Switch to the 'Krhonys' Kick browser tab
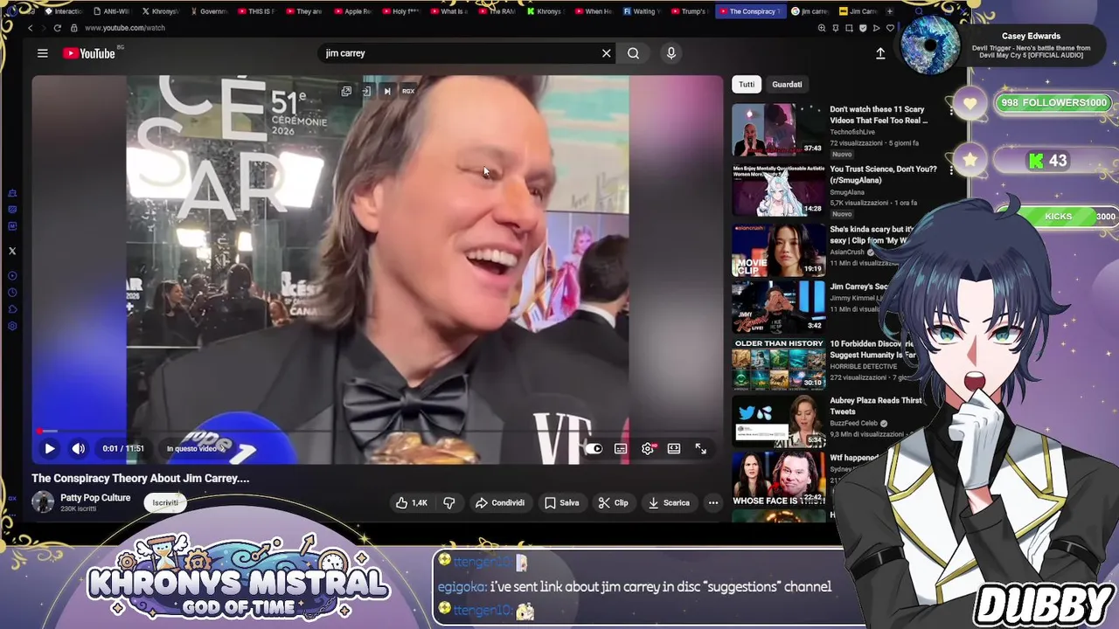1119x629 pixels. click(545, 11)
